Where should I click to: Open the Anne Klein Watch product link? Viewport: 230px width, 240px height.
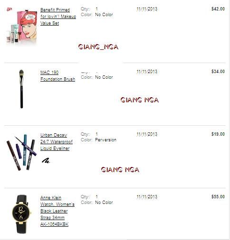[57, 211]
